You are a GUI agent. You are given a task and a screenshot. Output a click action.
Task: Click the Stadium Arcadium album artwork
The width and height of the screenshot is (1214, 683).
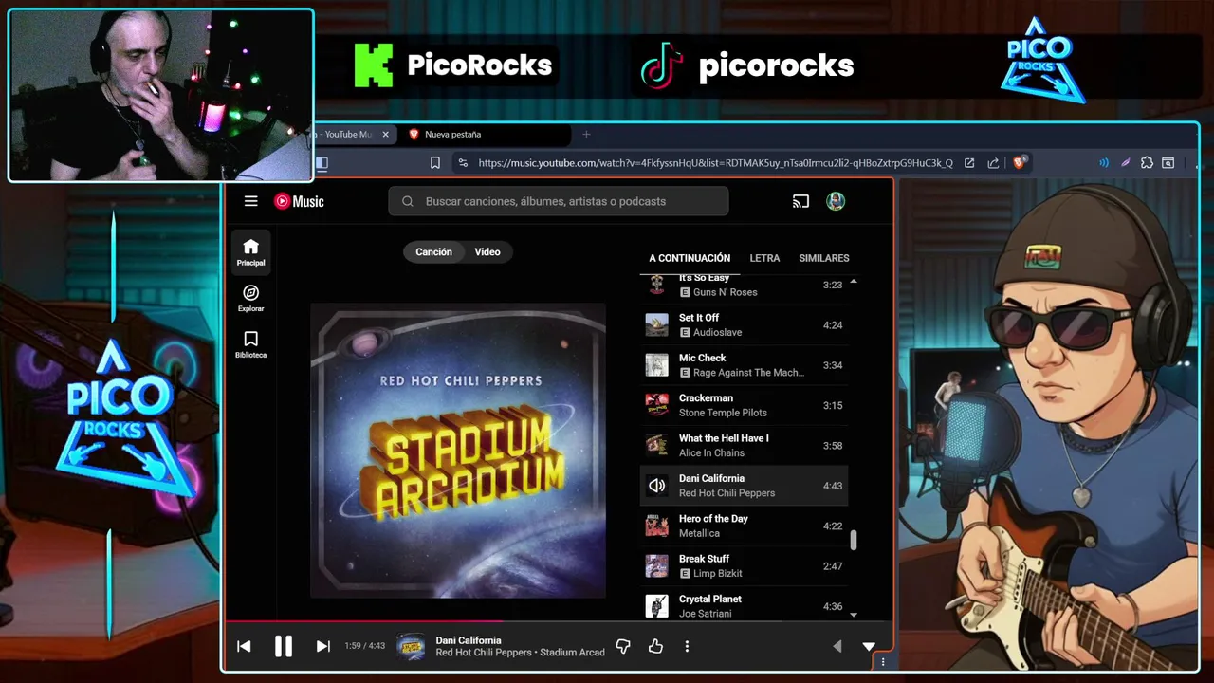[x=458, y=451]
